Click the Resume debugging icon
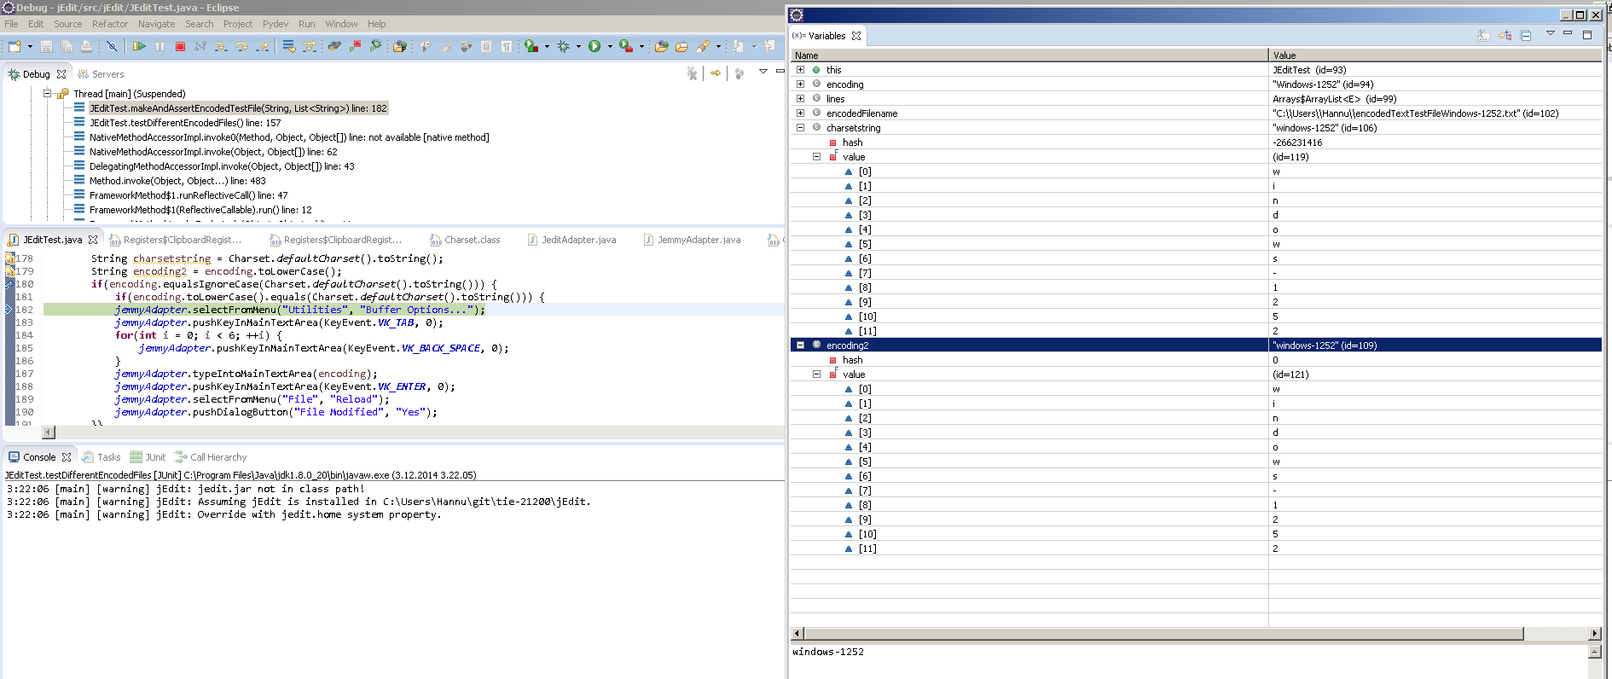Screen dimensions: 1612x679 [x=139, y=46]
